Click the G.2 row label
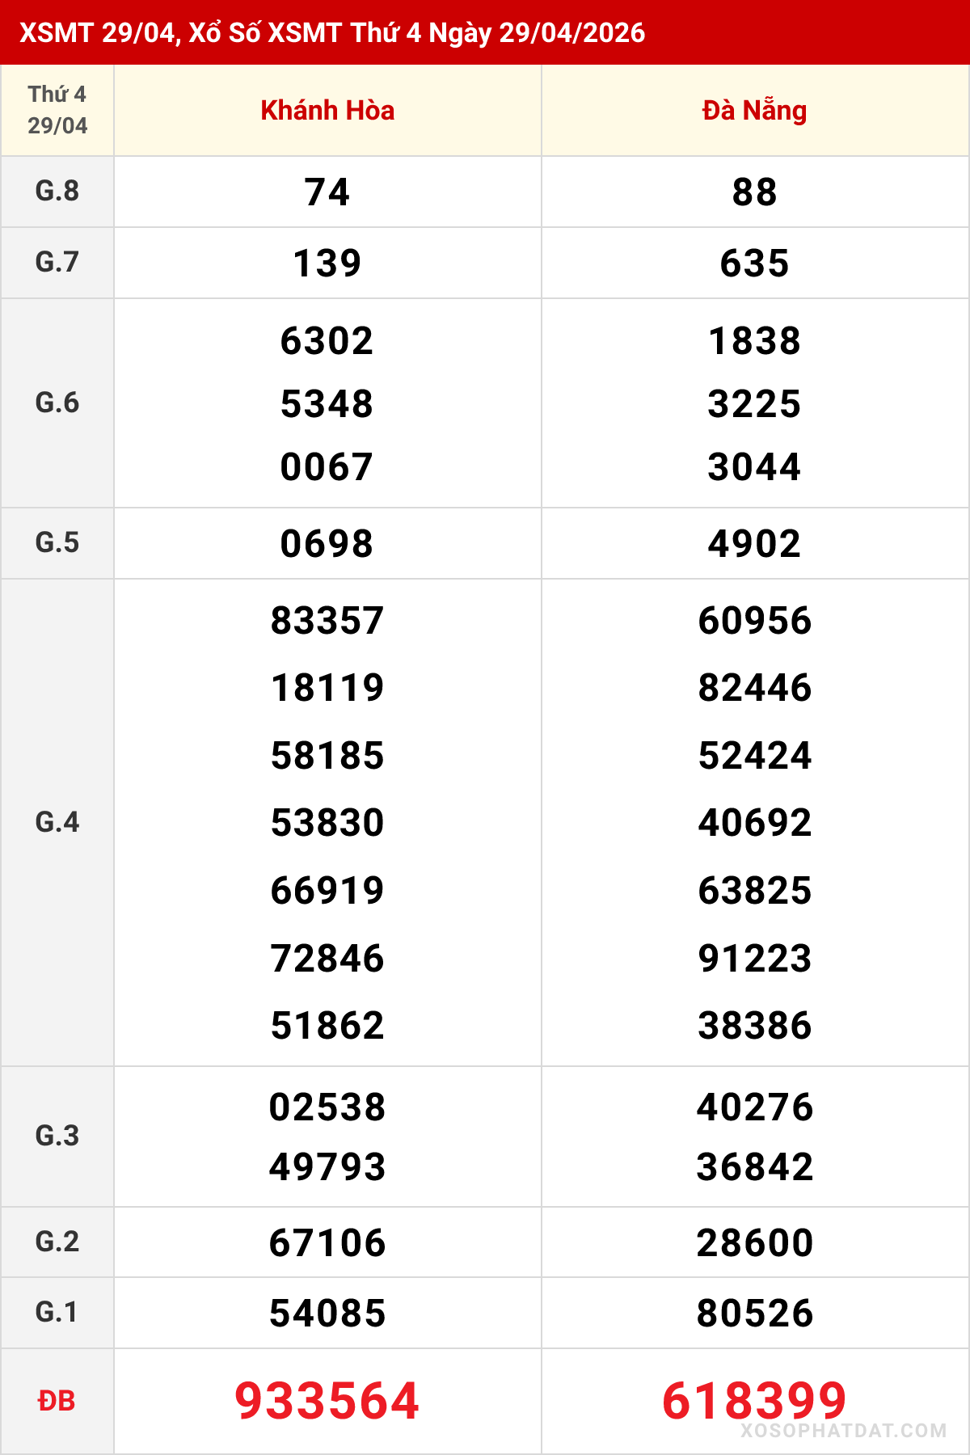Screen dimensions: 970x1455 [57, 1242]
